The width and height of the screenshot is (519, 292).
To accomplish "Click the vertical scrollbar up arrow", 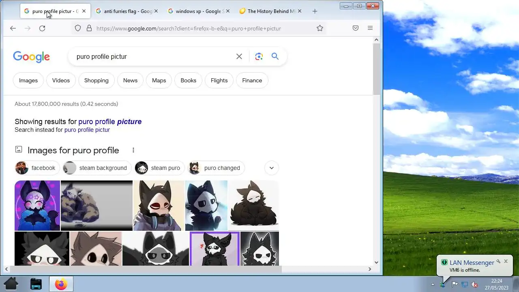I will [376, 40].
